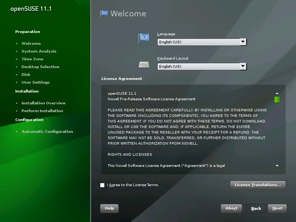Check the Agree to License Terms checkbox
The image size is (296, 222).
102,185
